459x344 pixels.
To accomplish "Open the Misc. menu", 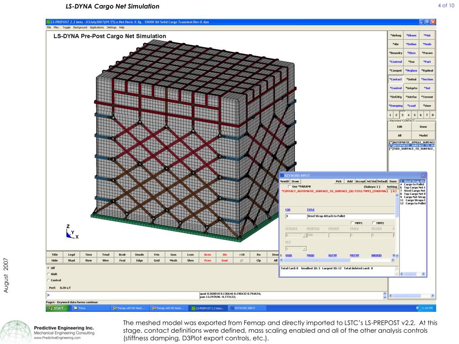I will click(56, 27).
